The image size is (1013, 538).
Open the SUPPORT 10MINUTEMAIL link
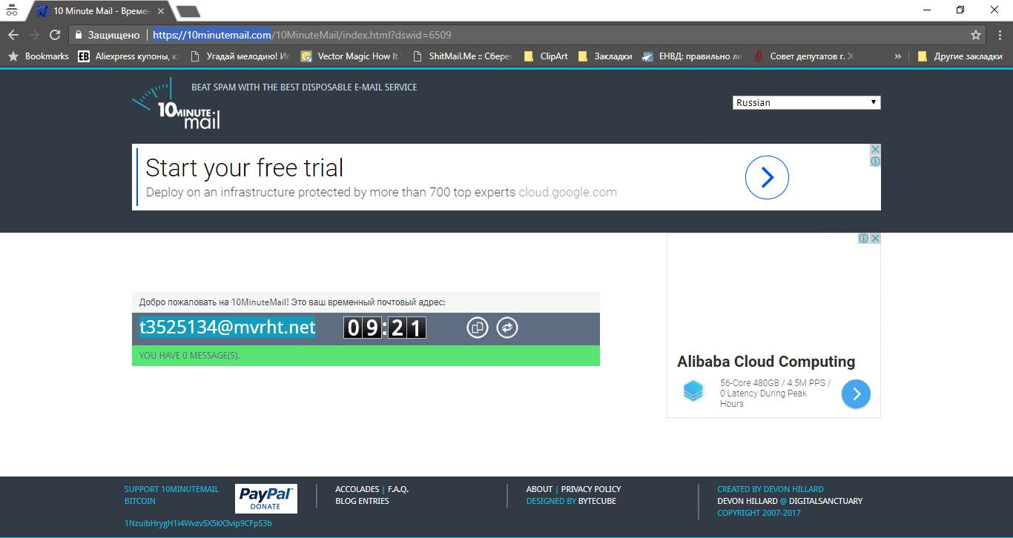(171, 489)
